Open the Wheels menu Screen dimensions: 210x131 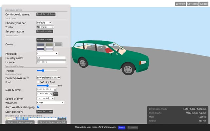point(180,4)
